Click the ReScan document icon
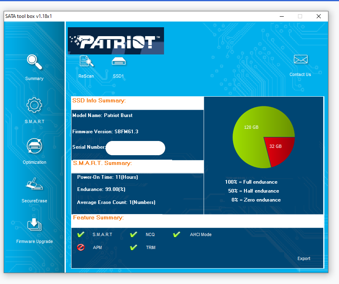This screenshot has height=284, width=339. point(86,61)
